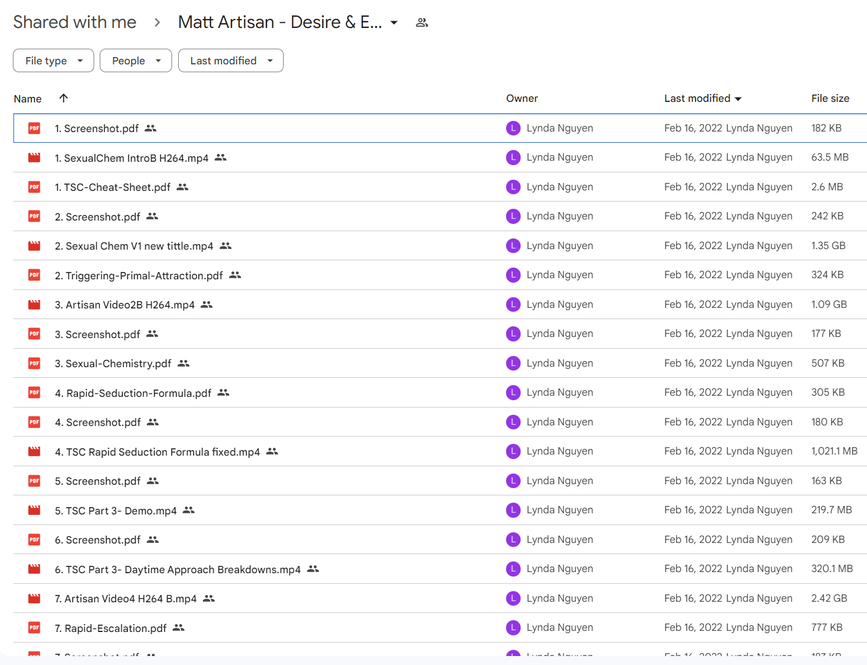Click PDF icon of 4. Rapid-Seduction-Formula.pdf
Image resolution: width=867 pixels, height=665 pixels.
[x=34, y=393]
